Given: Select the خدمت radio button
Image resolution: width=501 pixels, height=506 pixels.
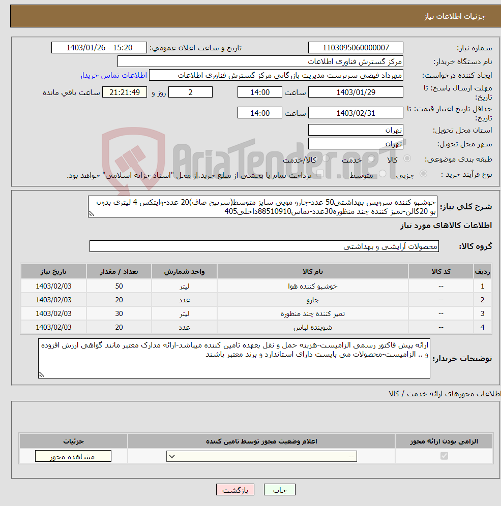Looking at the screenshot, I should click(x=371, y=159).
